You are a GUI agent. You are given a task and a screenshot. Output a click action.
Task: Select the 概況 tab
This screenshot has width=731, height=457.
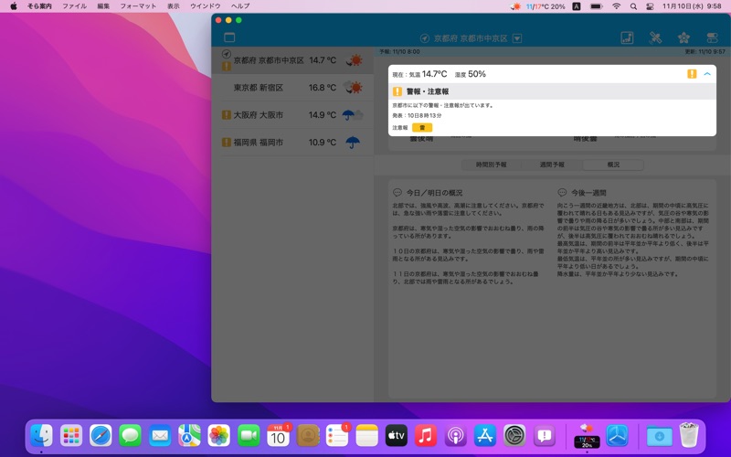coord(613,165)
